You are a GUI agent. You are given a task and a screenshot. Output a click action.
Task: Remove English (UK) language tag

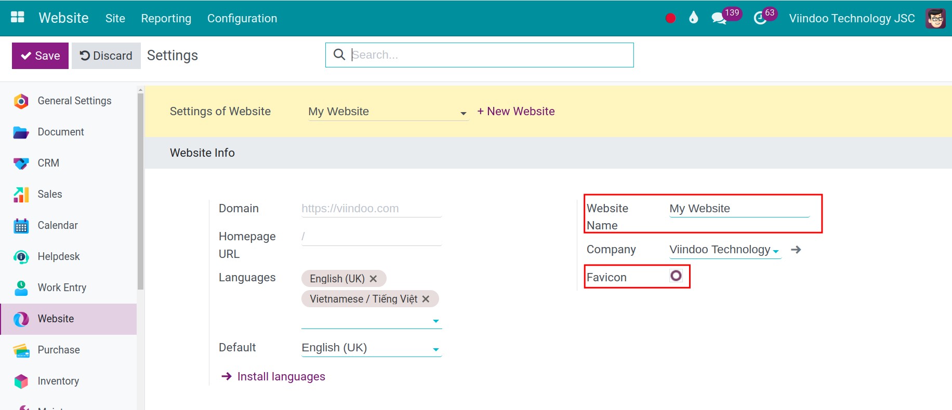(x=373, y=279)
